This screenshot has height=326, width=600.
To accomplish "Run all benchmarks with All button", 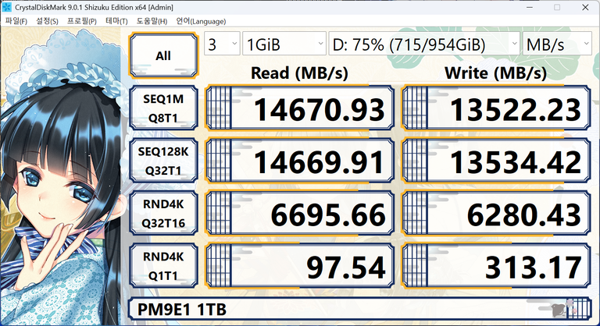I will 163,55.
